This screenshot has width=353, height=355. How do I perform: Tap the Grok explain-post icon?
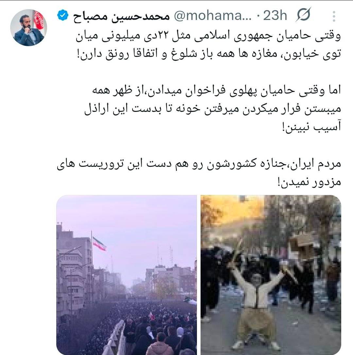pos(303,15)
